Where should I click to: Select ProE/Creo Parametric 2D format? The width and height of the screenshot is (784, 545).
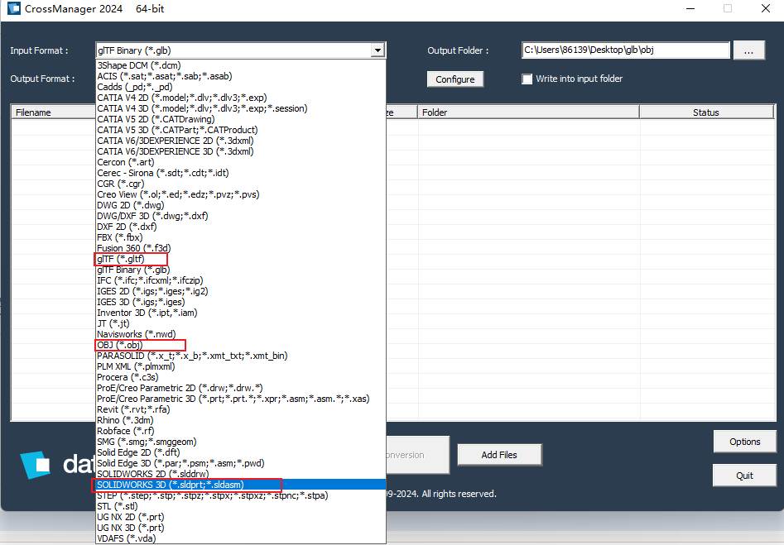241,388
